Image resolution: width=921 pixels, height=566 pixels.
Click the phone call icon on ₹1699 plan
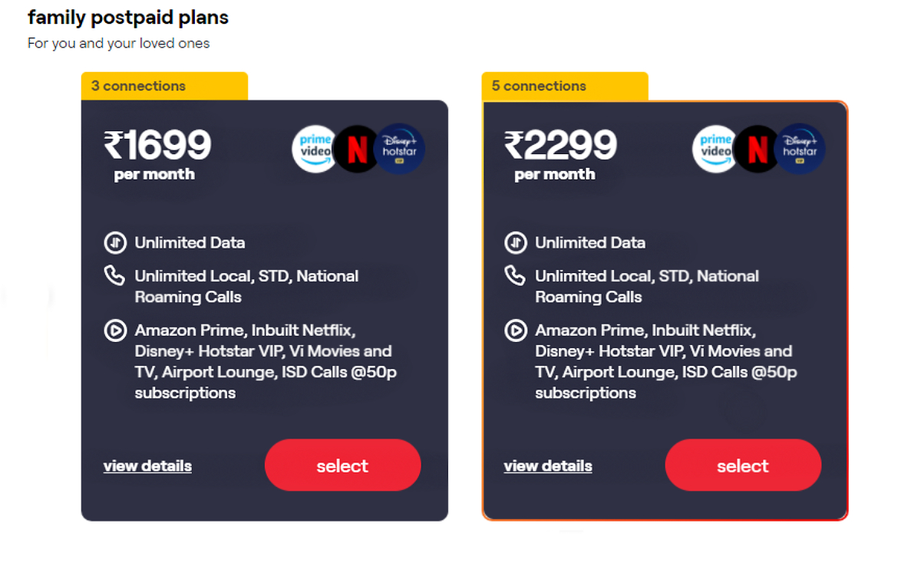pyautogui.click(x=115, y=276)
